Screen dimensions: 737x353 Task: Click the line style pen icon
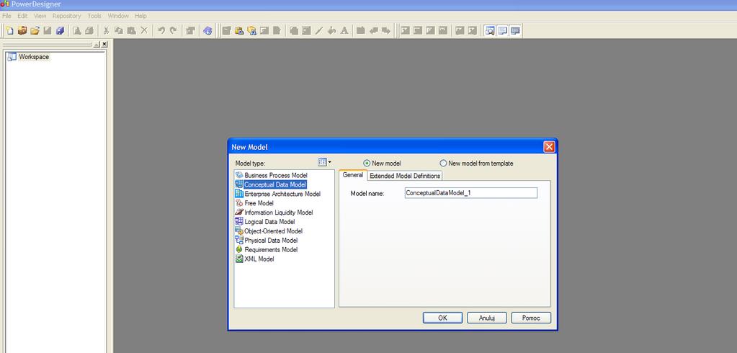[x=319, y=31]
